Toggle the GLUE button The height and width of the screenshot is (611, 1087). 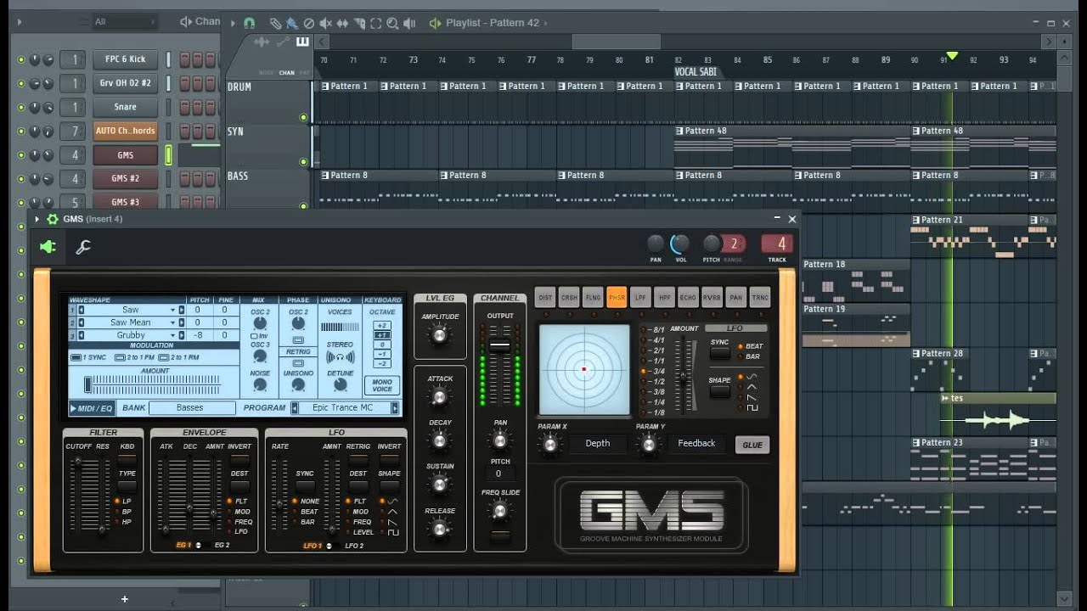click(x=752, y=445)
